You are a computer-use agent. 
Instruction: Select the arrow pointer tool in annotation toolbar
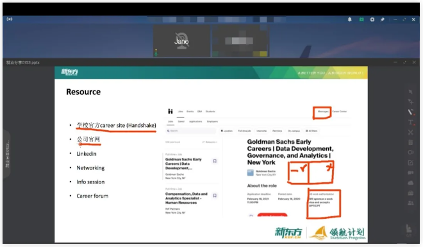point(410,92)
